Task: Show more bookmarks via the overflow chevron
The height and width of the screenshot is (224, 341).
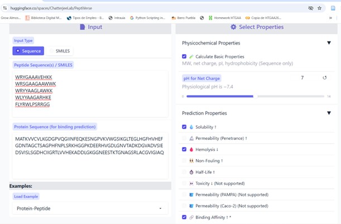Action: [330, 18]
